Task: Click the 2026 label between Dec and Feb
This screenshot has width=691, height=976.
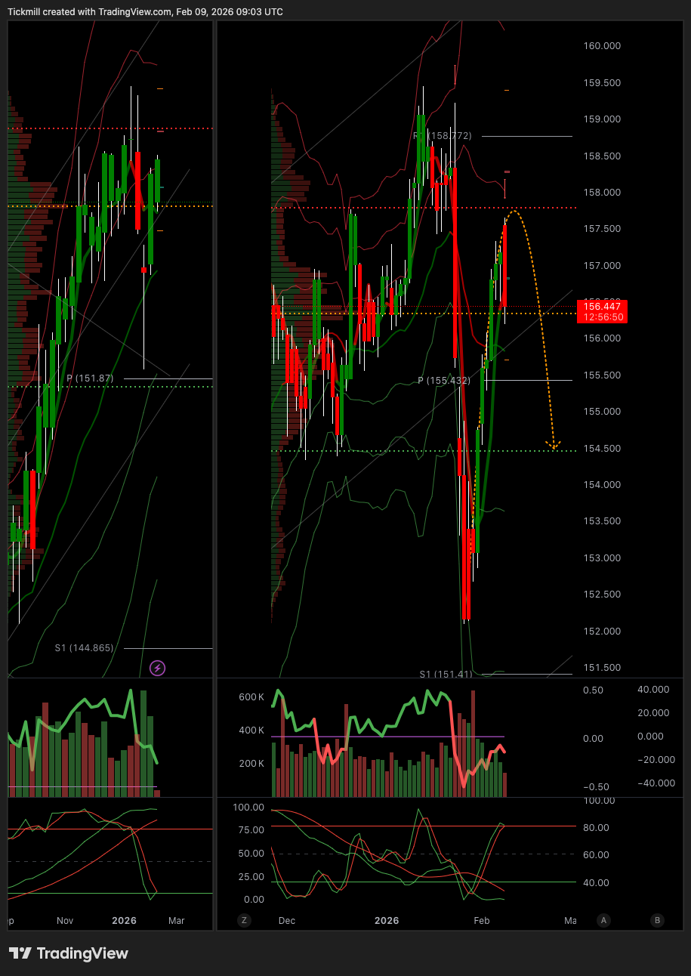Action: [387, 921]
